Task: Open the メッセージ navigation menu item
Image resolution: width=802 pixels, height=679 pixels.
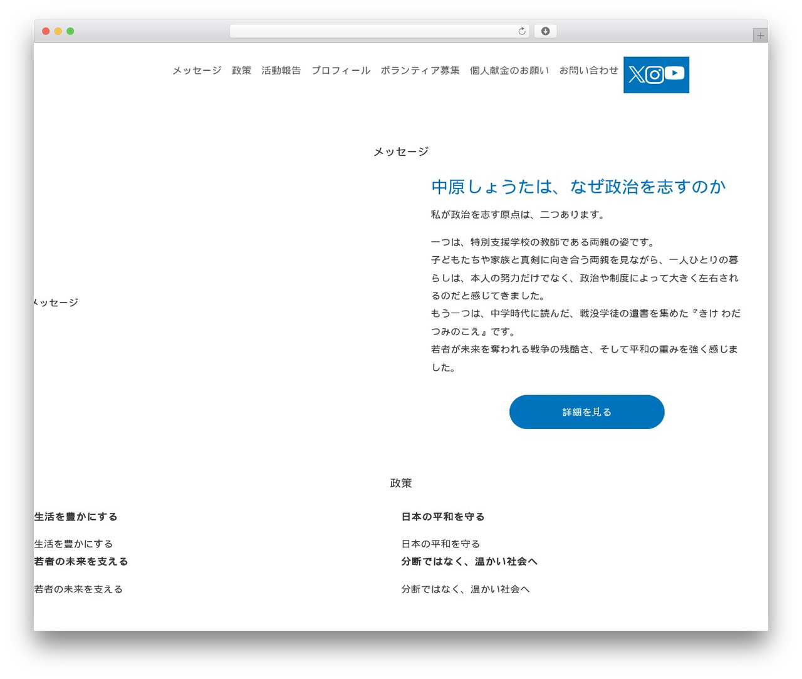Action: click(x=197, y=71)
